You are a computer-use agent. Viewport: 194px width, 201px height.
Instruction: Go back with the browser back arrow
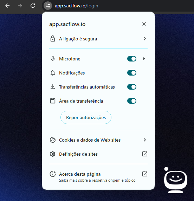click(x=7, y=6)
